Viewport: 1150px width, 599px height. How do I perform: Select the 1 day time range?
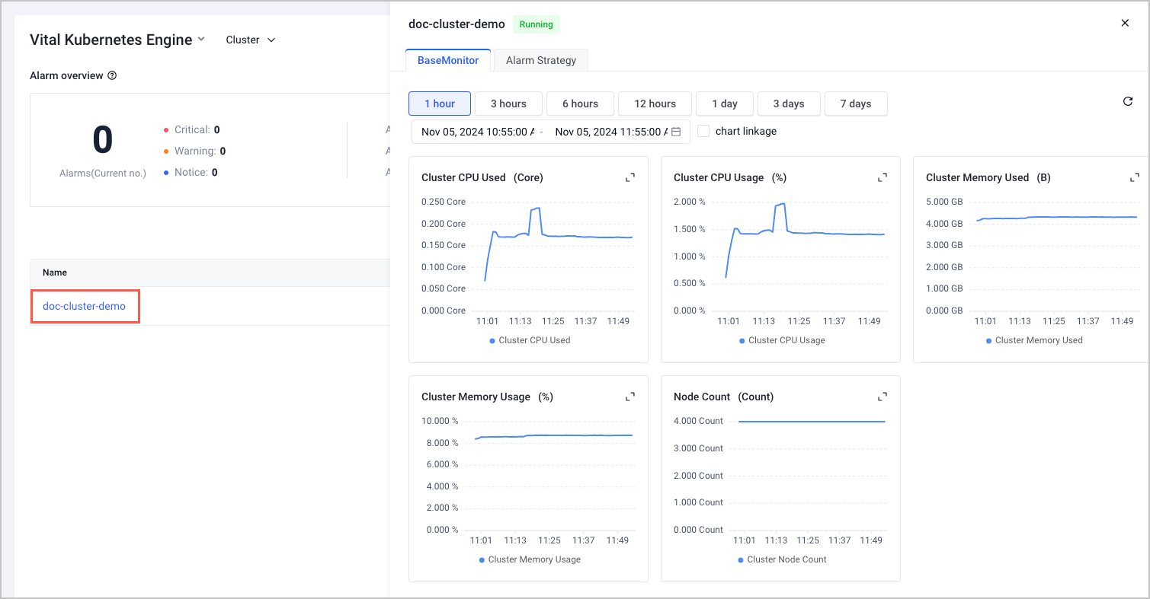(725, 104)
